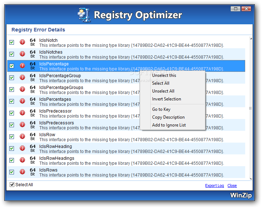Click the 64 Bit badge on IclsRows row
Image resolution: width=262 pixels, height=208 pixels.
[x=33, y=172]
